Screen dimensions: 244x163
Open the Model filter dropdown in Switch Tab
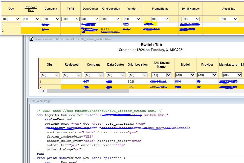pos(185,75)
